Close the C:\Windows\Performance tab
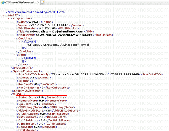169x131 pixels. pos(38,2)
